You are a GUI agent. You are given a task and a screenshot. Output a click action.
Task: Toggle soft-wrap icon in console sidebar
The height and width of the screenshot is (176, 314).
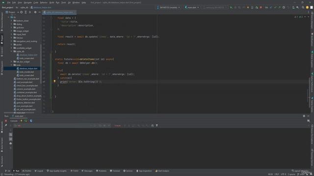coord(11,135)
